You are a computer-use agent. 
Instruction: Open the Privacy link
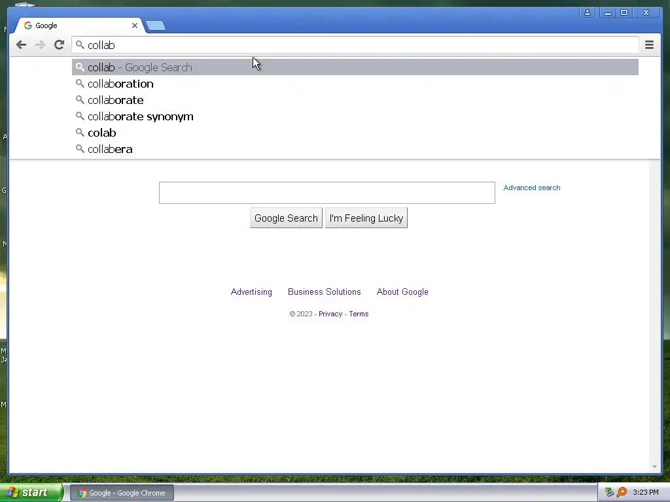[x=330, y=314]
